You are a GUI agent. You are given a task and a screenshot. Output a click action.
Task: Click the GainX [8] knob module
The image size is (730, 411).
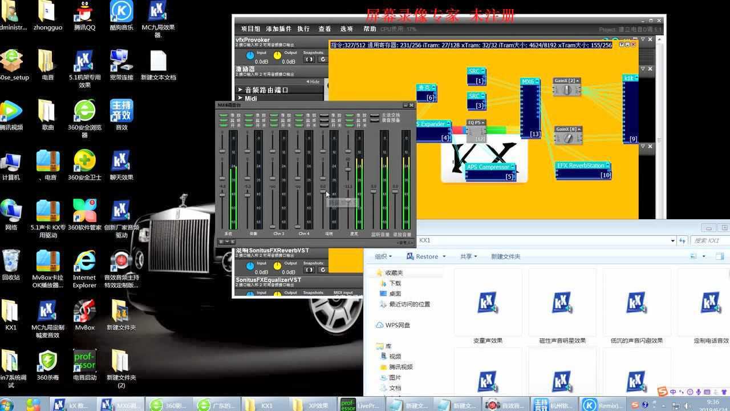click(x=568, y=136)
